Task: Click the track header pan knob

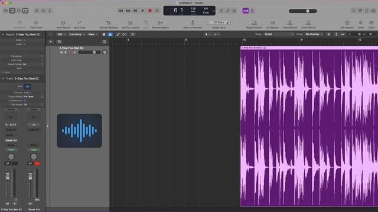Action: coord(105,52)
